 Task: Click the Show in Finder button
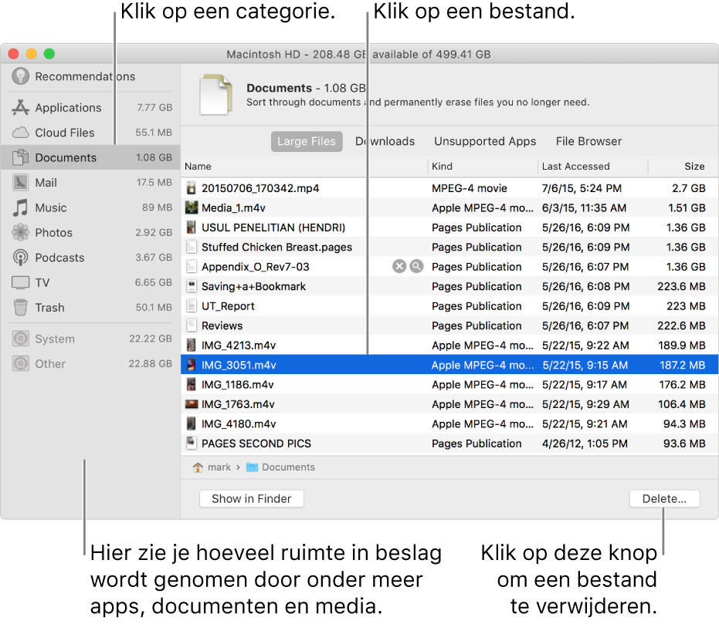click(251, 498)
